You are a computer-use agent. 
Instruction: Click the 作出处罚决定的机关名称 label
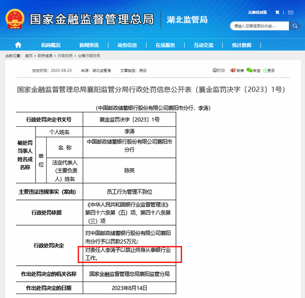click(x=49, y=274)
